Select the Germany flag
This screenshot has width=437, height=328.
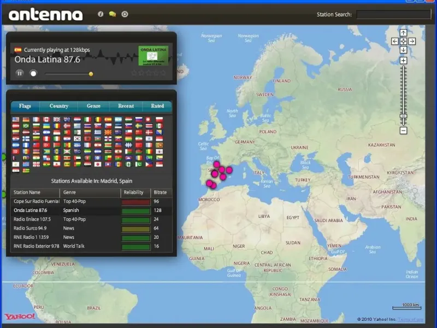click(26, 119)
